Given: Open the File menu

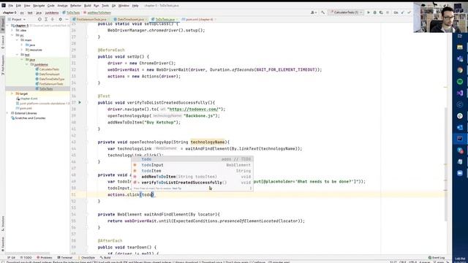Looking at the screenshot, I should [10, 5].
